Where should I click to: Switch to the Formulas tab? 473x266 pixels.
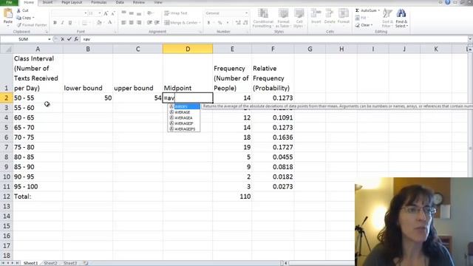pos(98,2)
